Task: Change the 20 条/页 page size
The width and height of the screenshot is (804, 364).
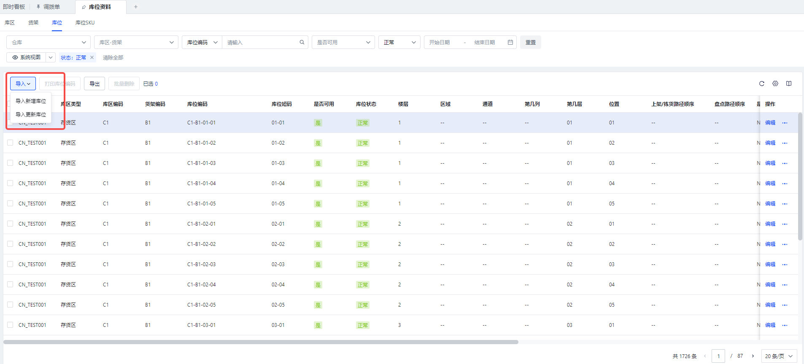Action: coord(779,356)
